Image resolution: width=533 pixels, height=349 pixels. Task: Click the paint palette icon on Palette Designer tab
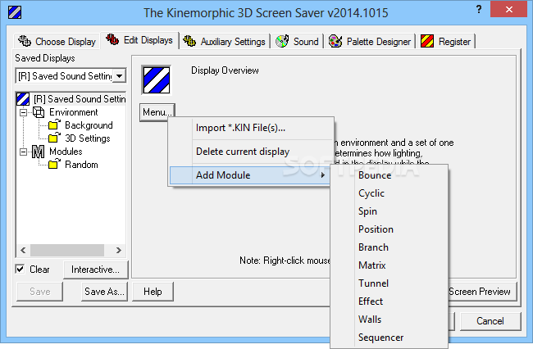click(x=335, y=42)
